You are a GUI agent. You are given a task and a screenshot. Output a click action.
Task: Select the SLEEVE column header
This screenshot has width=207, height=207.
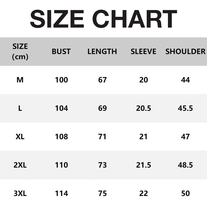pyautogui.click(x=143, y=51)
